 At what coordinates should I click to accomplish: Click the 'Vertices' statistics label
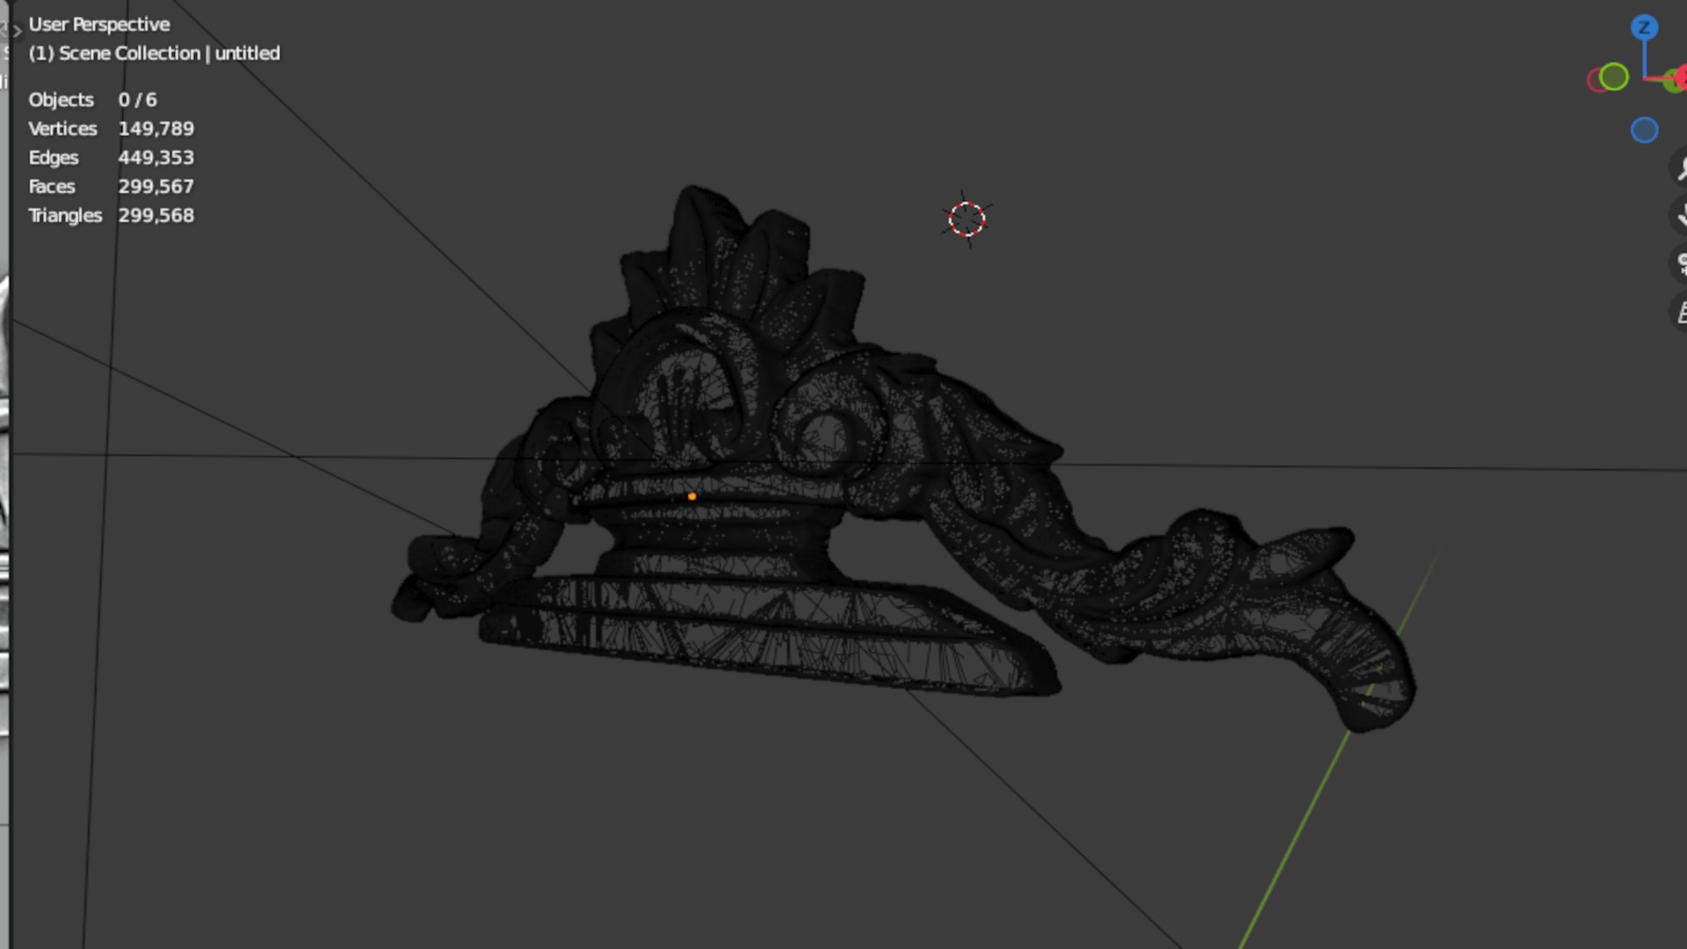click(62, 129)
